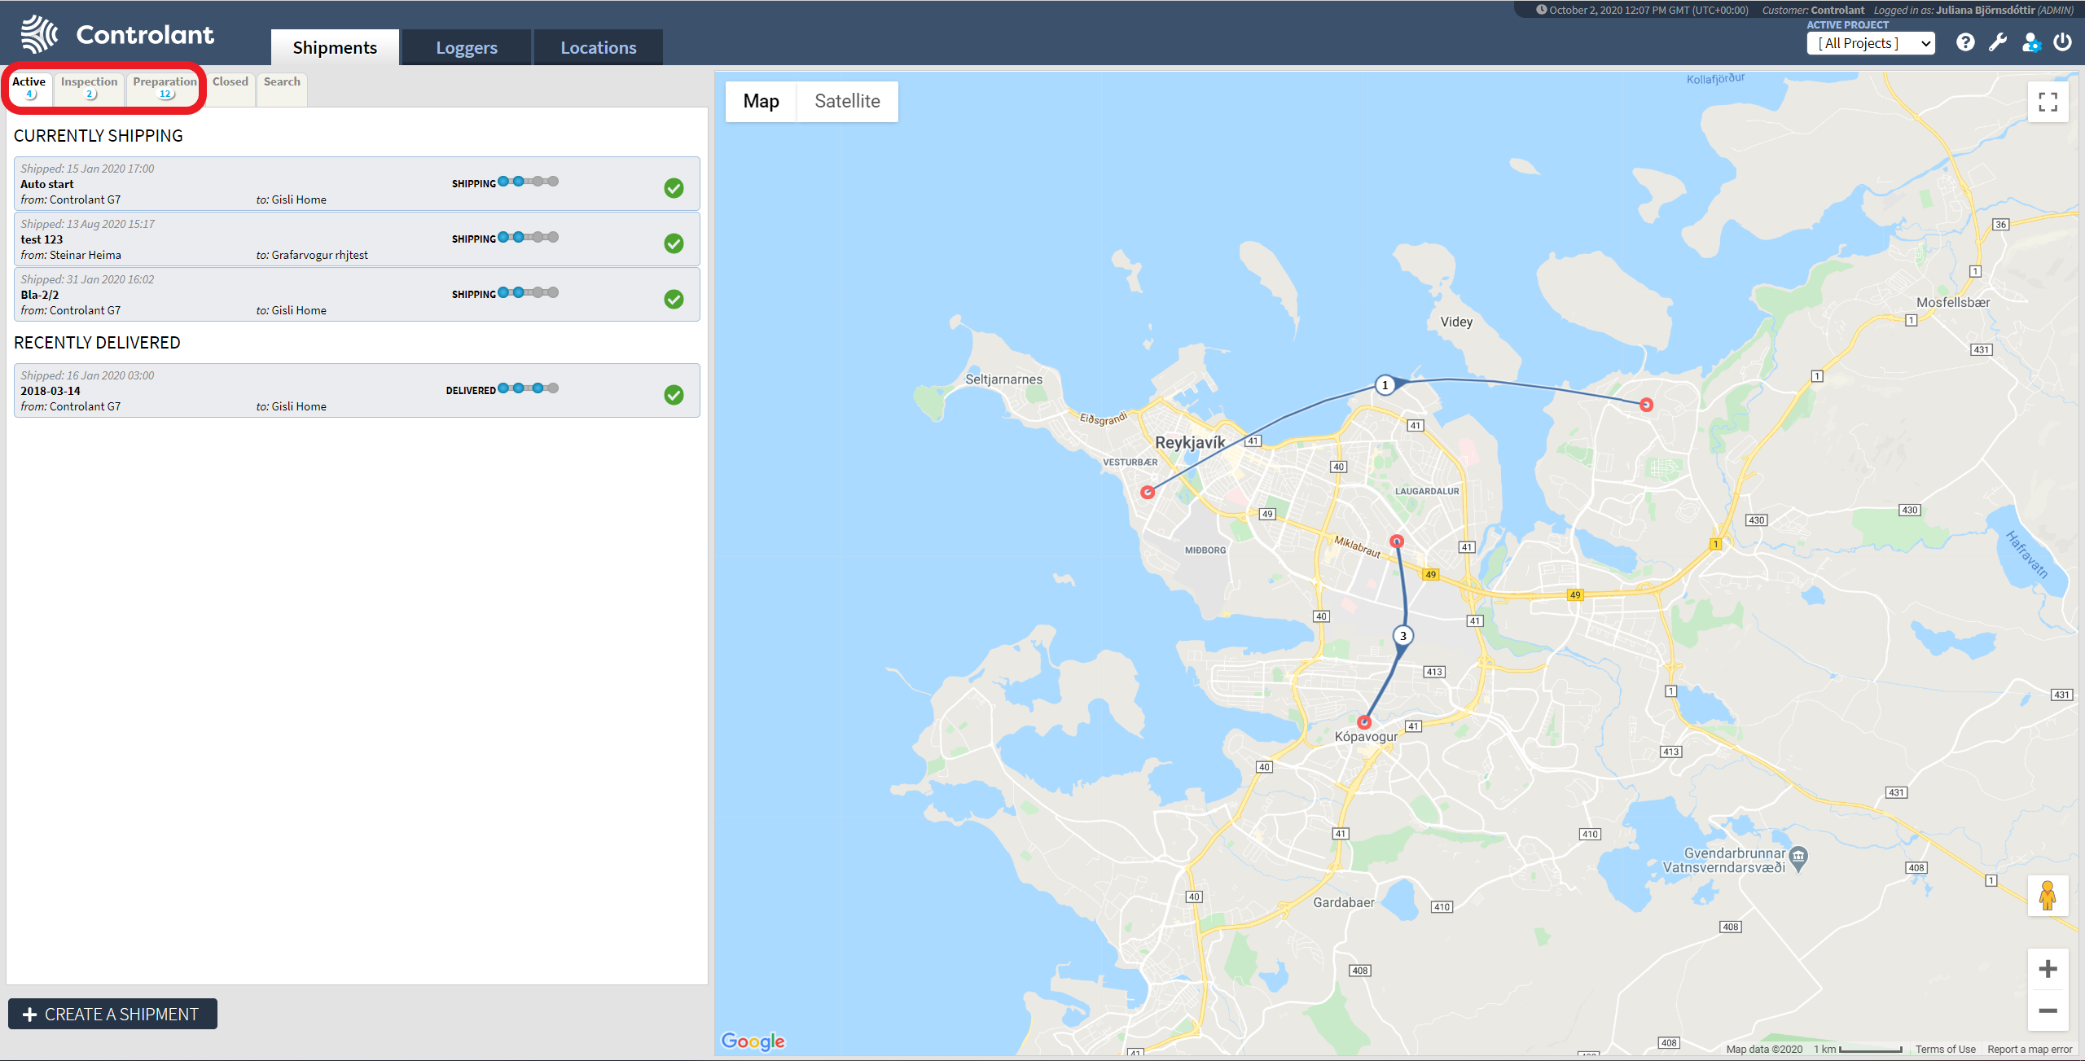This screenshot has height=1061, width=2085.
Task: Switch to Shipments tab
Action: pyautogui.click(x=335, y=47)
